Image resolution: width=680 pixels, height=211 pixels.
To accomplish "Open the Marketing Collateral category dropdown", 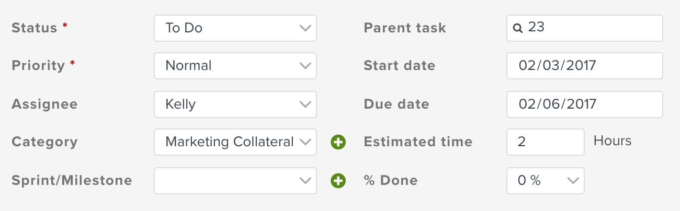I will [235, 142].
